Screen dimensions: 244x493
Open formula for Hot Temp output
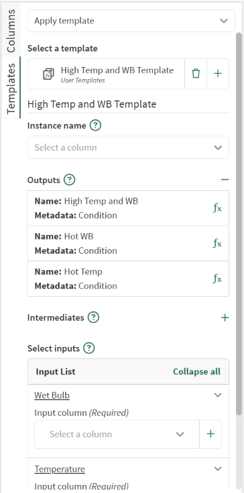point(217,279)
